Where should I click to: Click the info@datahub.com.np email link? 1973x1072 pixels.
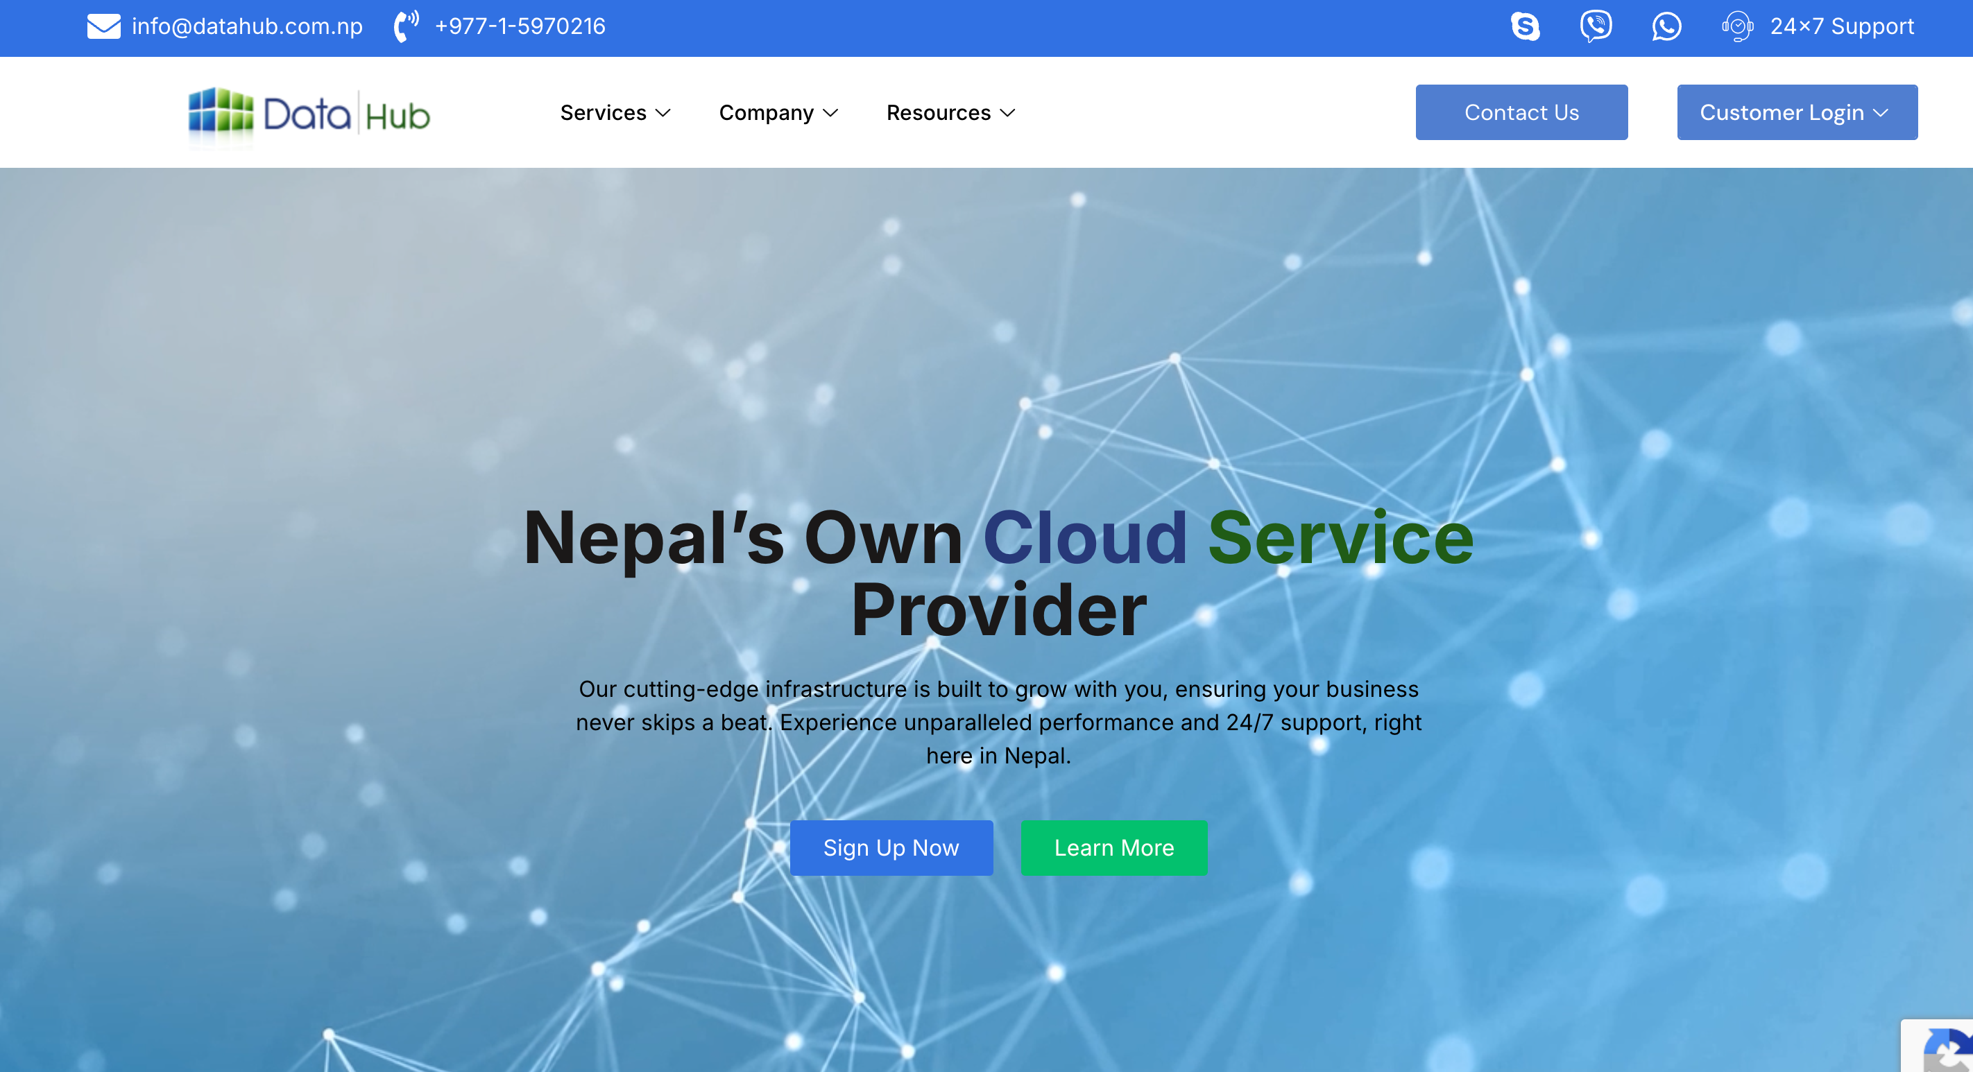[247, 27]
